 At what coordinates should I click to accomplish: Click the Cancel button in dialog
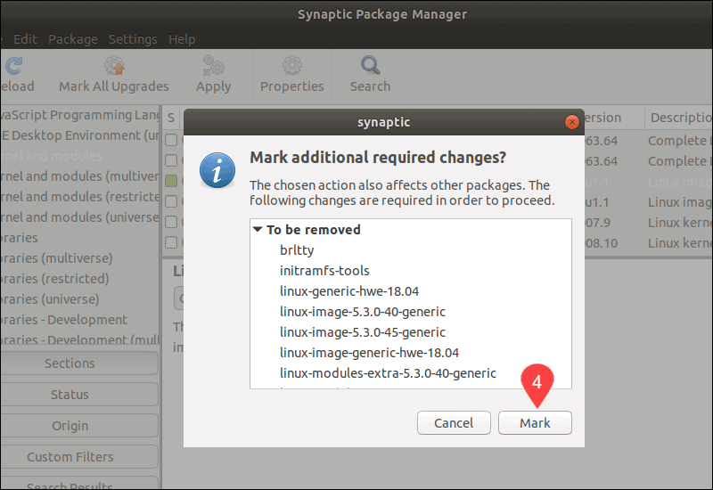coord(454,422)
